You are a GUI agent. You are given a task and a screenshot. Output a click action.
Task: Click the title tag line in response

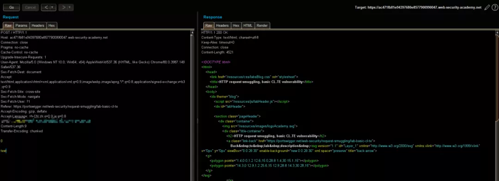(262, 82)
